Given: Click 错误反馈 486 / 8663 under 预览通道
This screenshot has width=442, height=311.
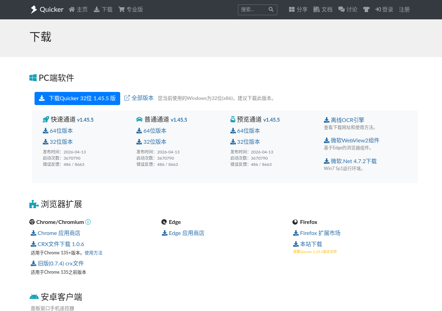Looking at the screenshot, I should [251, 164].
